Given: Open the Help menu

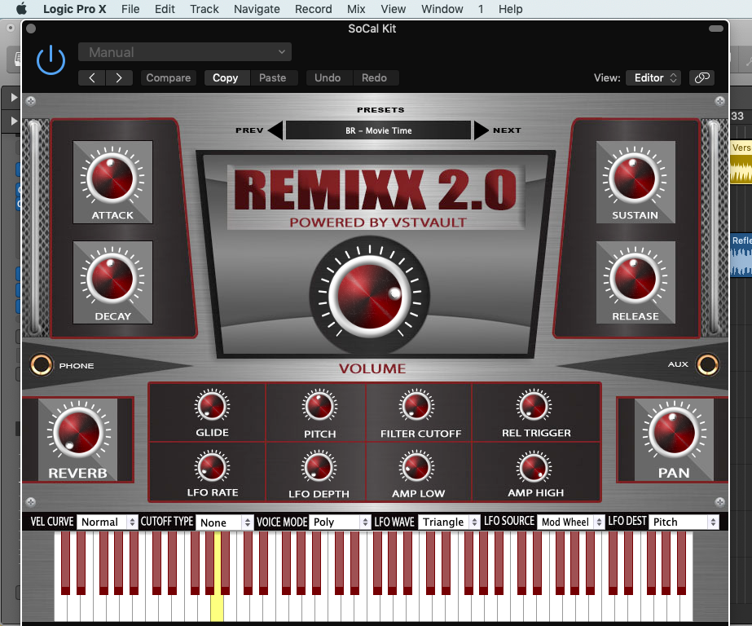Looking at the screenshot, I should [510, 9].
